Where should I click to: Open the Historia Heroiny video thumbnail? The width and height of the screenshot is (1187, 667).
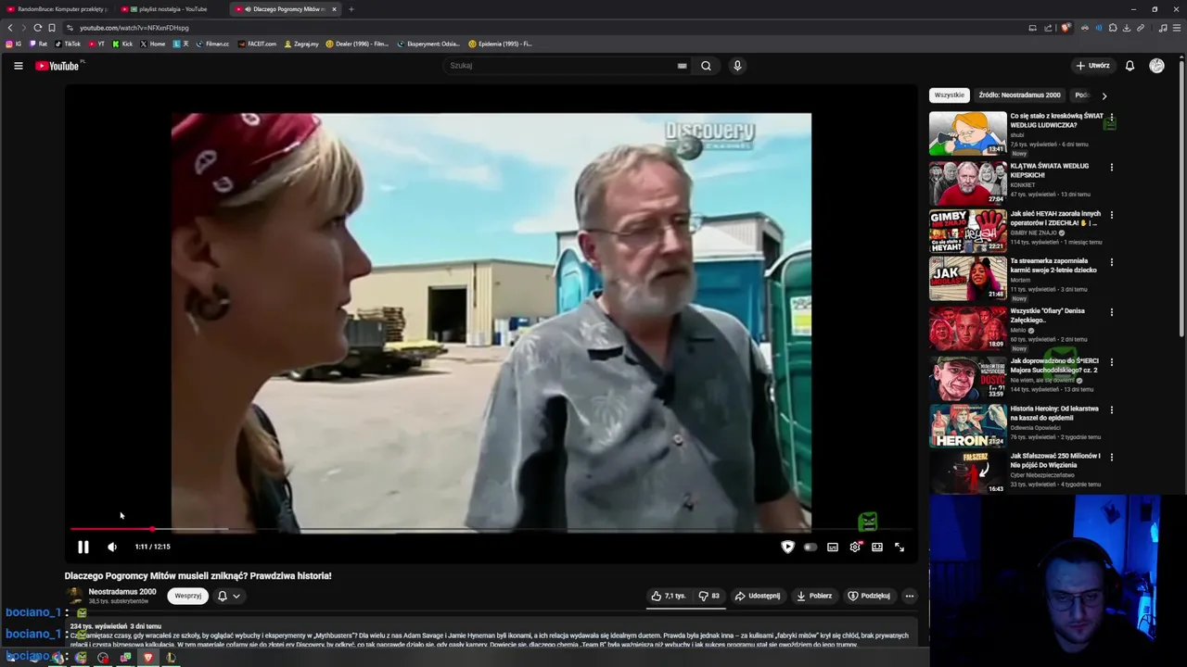[x=967, y=425]
